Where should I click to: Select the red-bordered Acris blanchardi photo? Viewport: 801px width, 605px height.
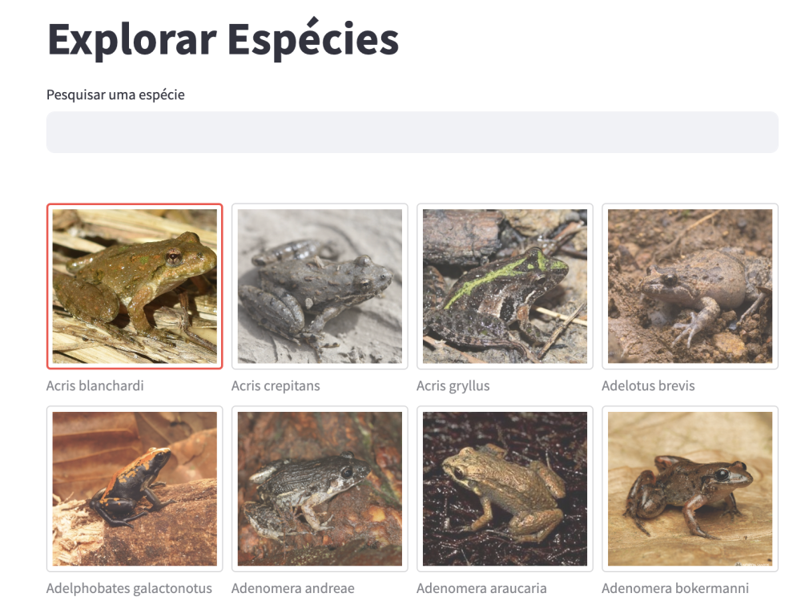pos(135,286)
